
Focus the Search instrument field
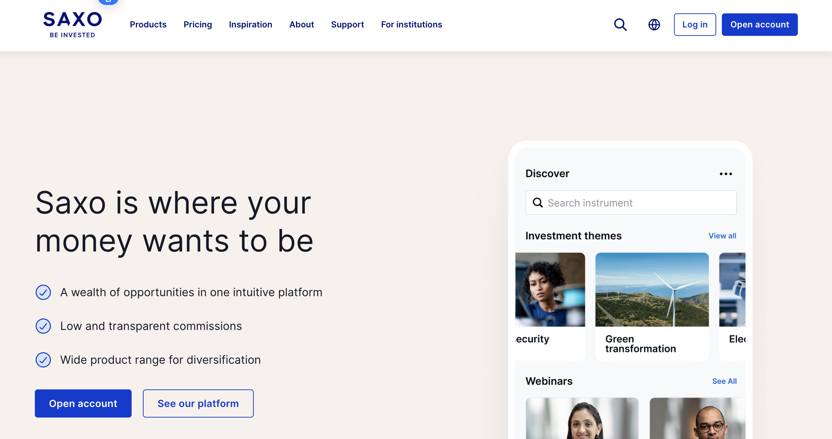tap(631, 203)
